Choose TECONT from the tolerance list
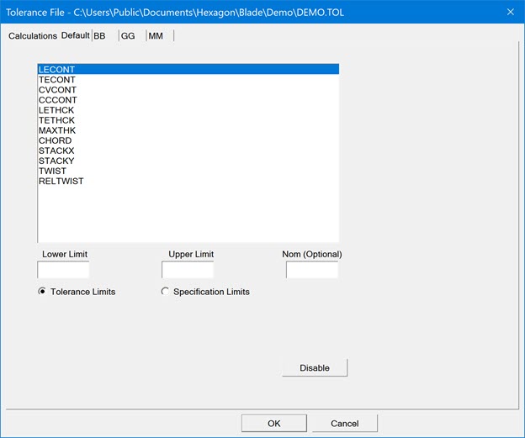The height and width of the screenshot is (438, 525). point(57,80)
